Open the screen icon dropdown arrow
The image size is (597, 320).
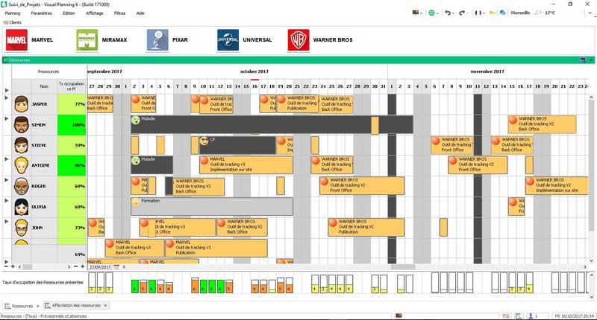point(422,13)
